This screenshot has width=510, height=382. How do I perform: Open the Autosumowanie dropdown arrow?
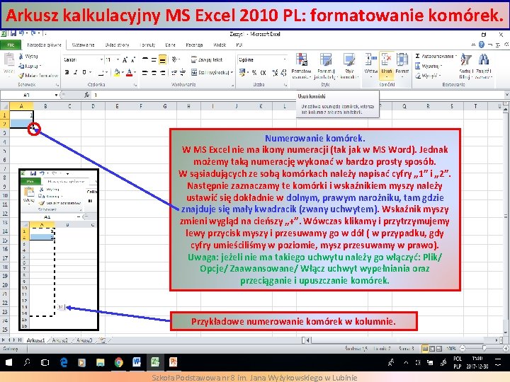click(455, 56)
